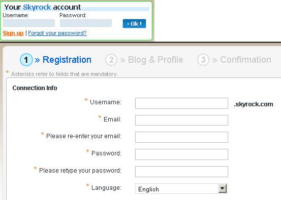Click the Email input box
The height and width of the screenshot is (200, 281).
[181, 120]
